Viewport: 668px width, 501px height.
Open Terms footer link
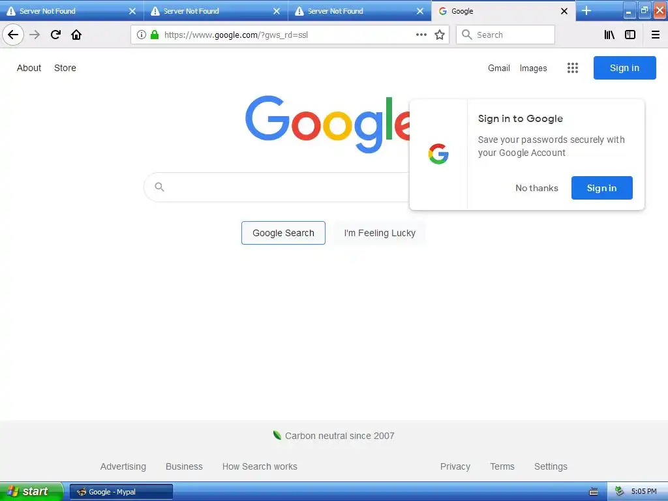click(x=502, y=466)
